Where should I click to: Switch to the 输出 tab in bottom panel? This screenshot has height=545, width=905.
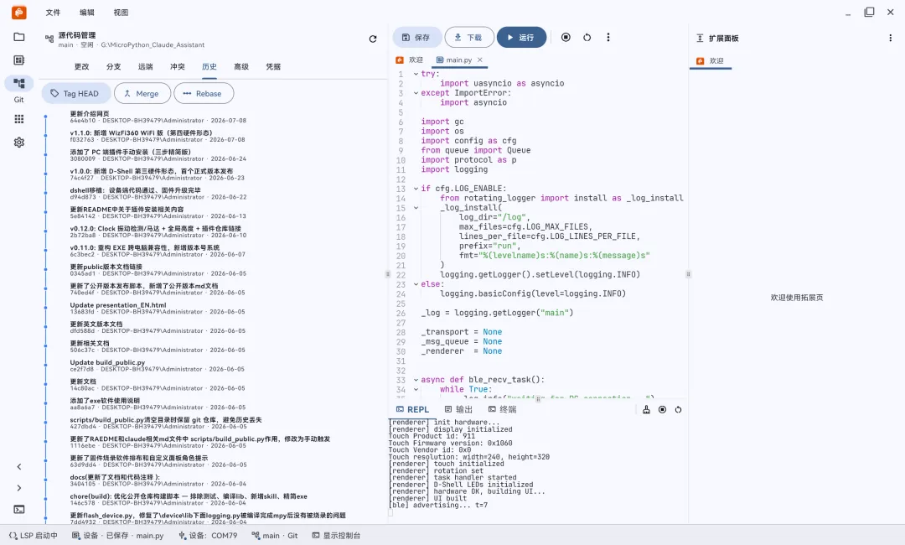click(459, 409)
